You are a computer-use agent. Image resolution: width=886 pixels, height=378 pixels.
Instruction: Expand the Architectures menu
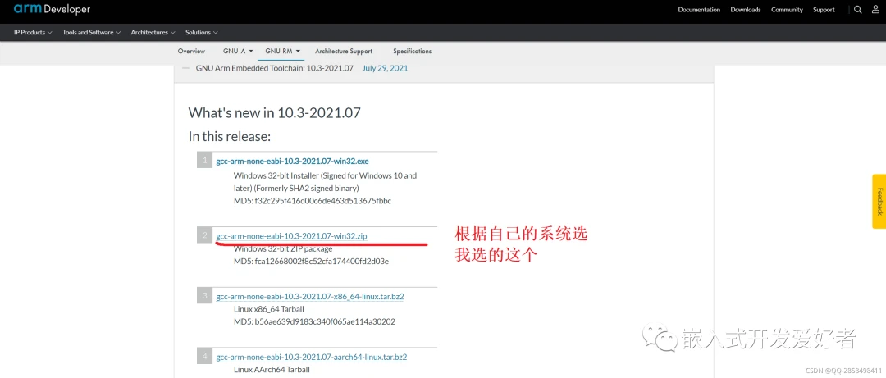(x=153, y=32)
